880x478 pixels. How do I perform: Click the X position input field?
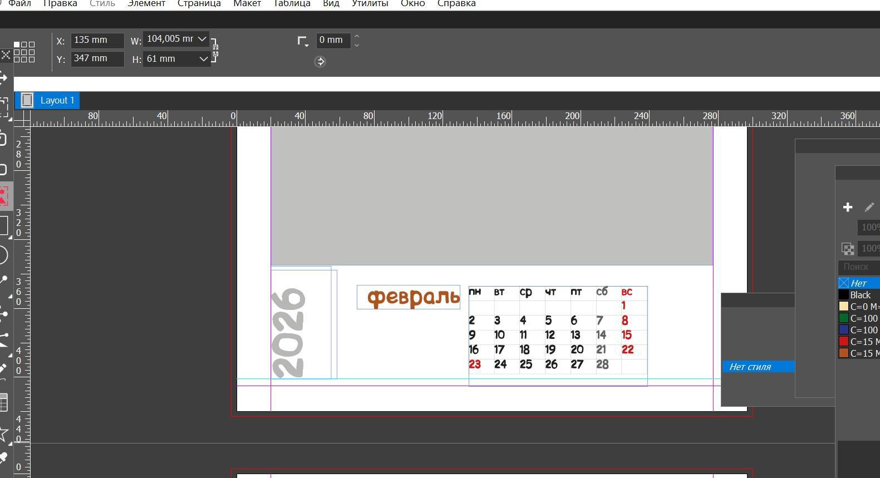[97, 40]
